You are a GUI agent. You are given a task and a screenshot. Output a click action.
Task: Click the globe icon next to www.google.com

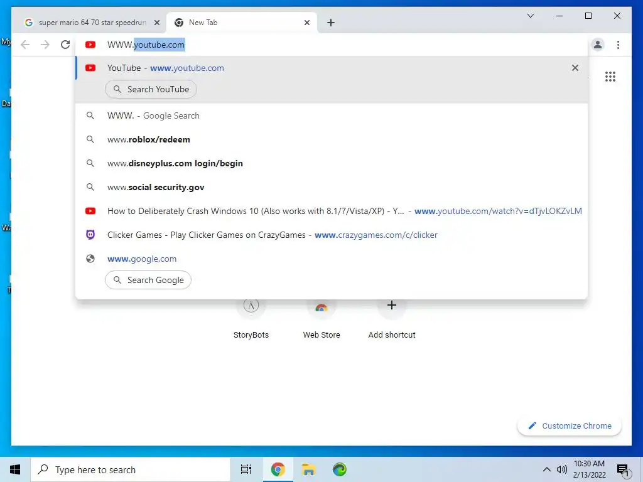[90, 259]
